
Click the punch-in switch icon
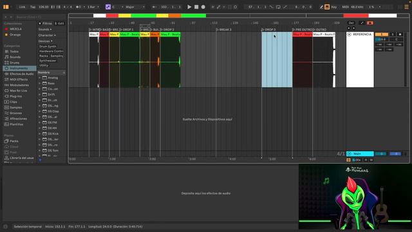(x=271, y=7)
